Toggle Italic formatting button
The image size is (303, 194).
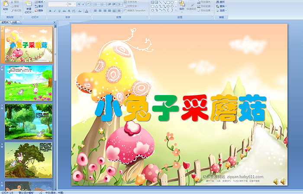click(55, 11)
